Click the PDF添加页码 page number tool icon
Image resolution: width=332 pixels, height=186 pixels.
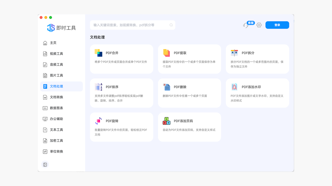pyautogui.click(x=166, y=121)
